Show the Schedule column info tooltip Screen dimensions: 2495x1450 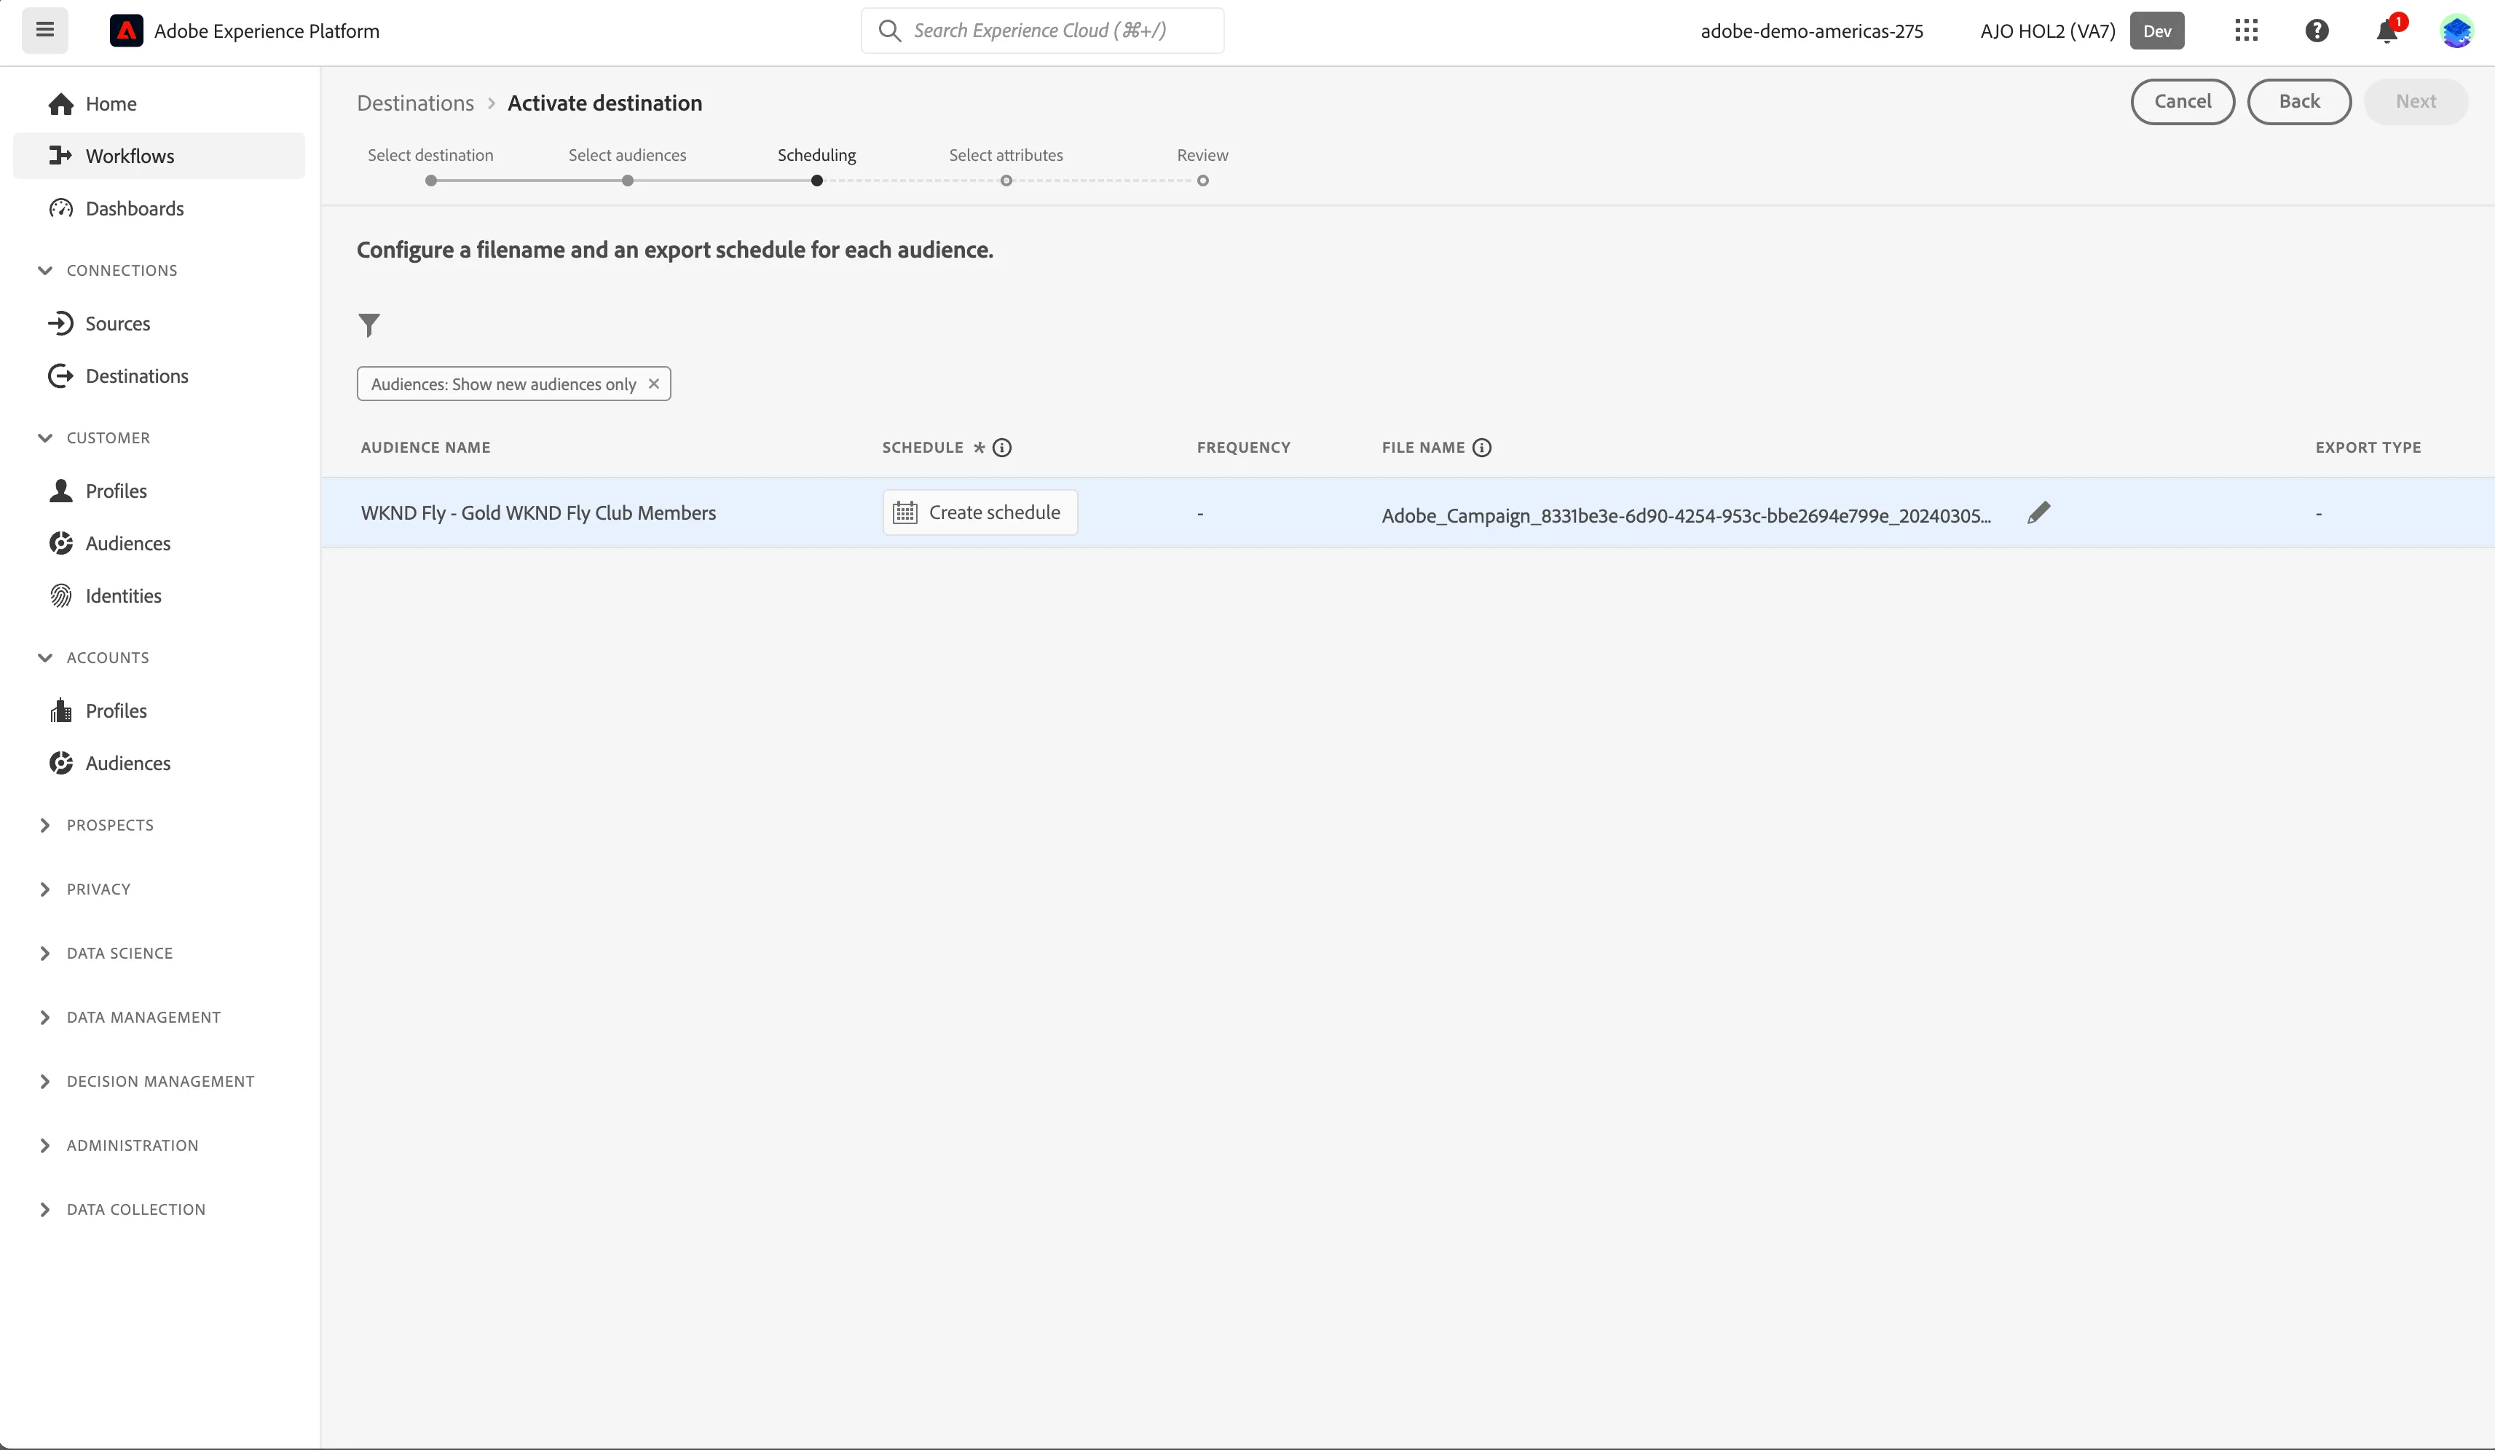(1002, 448)
